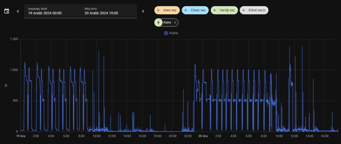Viewport: 341px width, 144px height.
Task: Edit the Başlangıç tarihi start date field
Action: (52, 11)
